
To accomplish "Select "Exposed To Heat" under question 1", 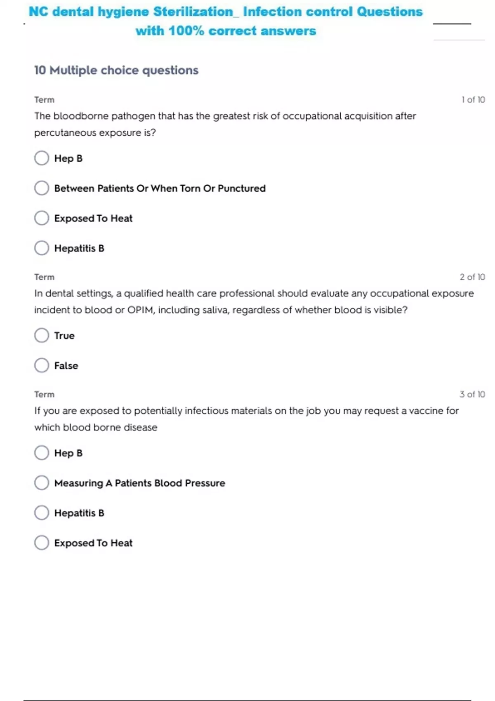I will coord(42,218).
